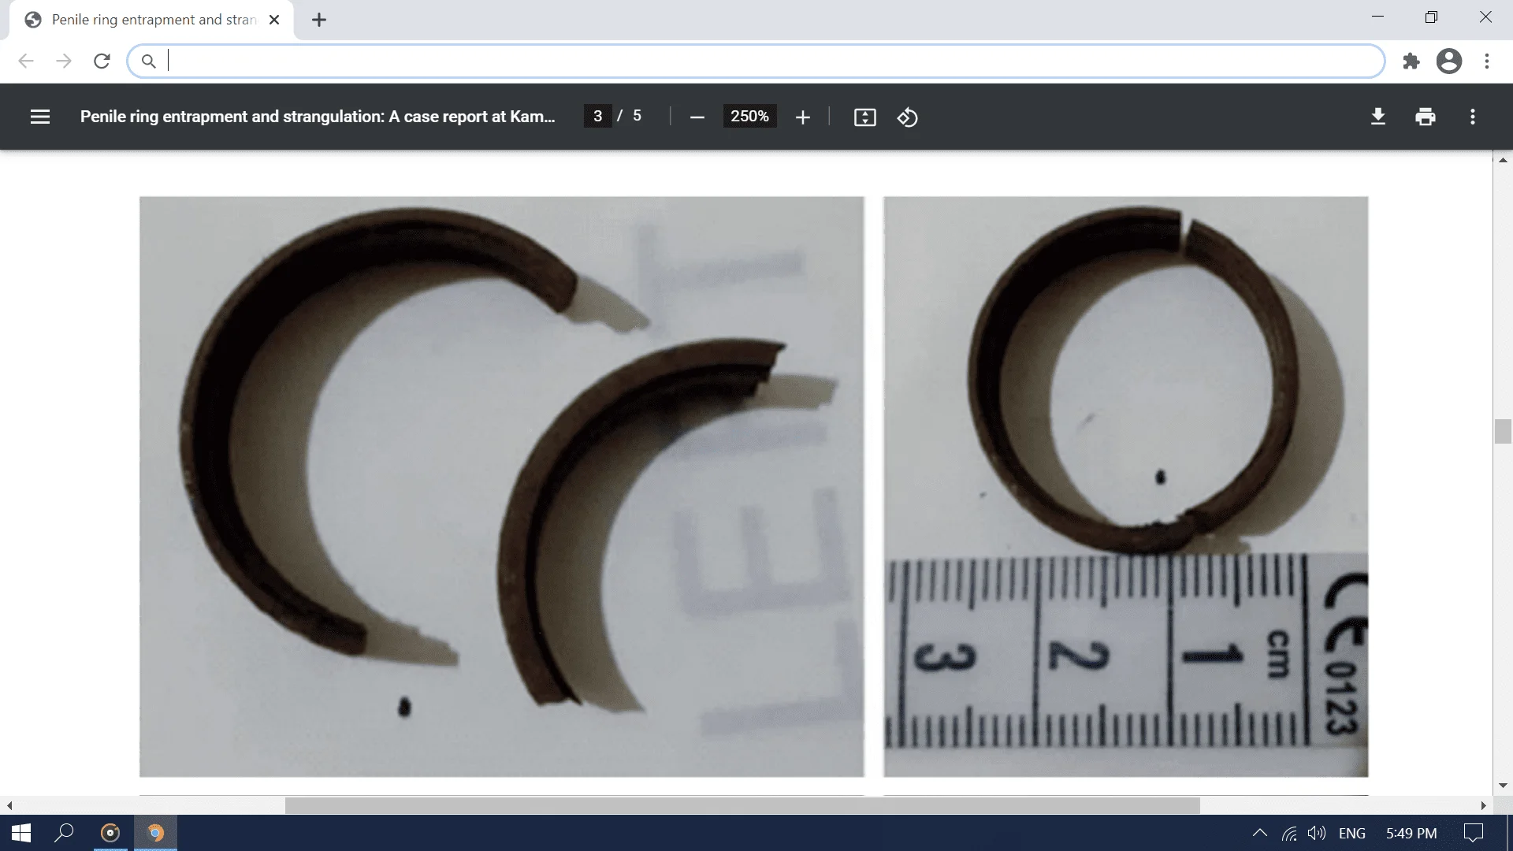
Task: Rotate the document counterclockwise
Action: [x=907, y=117]
